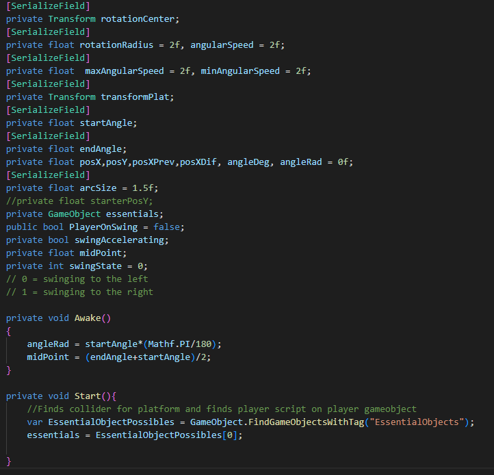Click the closing brace of Start method

8,461
